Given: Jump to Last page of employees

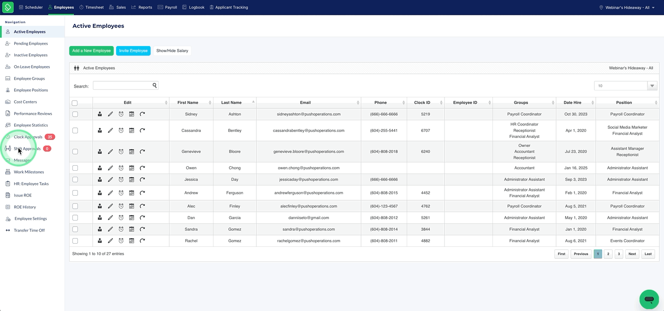Looking at the screenshot, I should click(x=648, y=254).
